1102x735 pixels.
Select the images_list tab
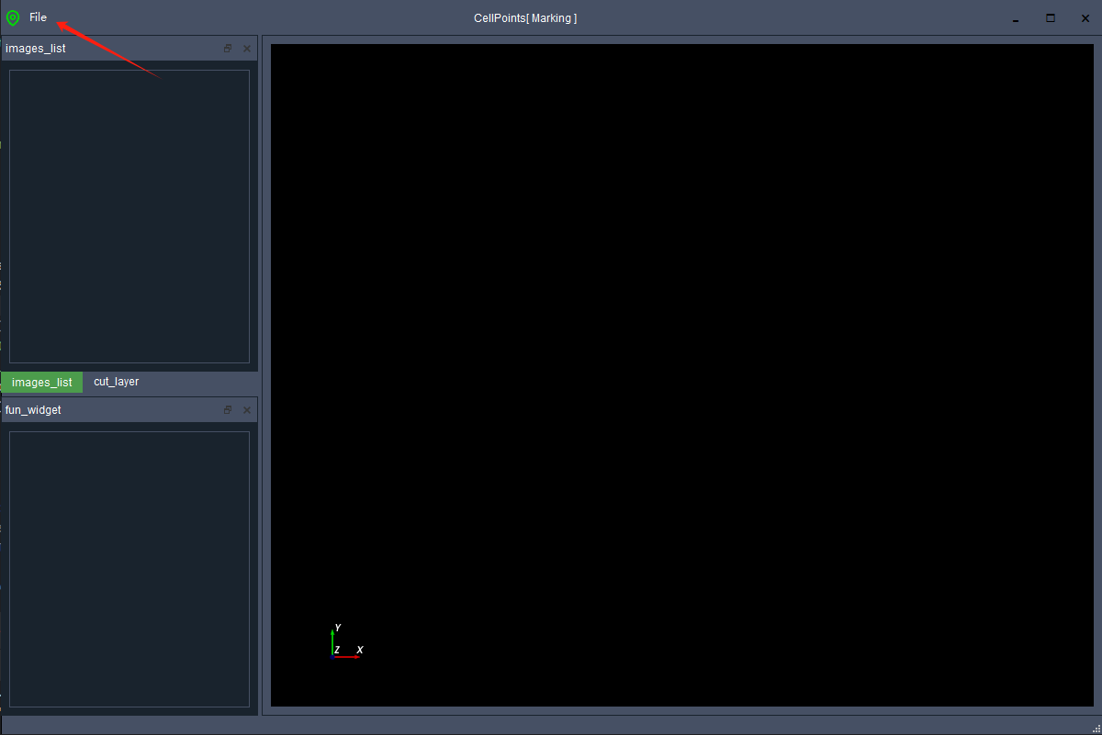point(42,383)
